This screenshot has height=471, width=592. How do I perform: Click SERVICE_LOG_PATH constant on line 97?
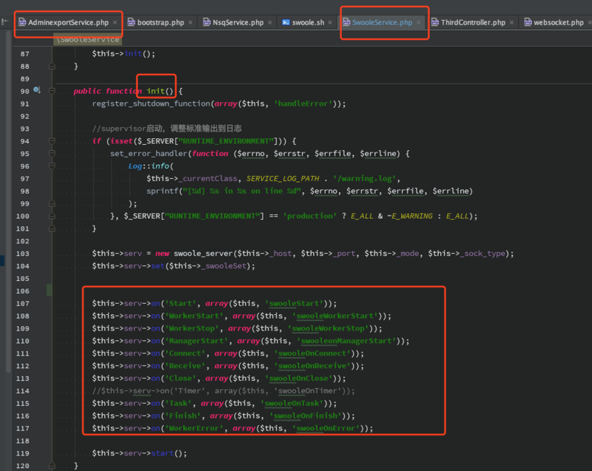point(283,178)
